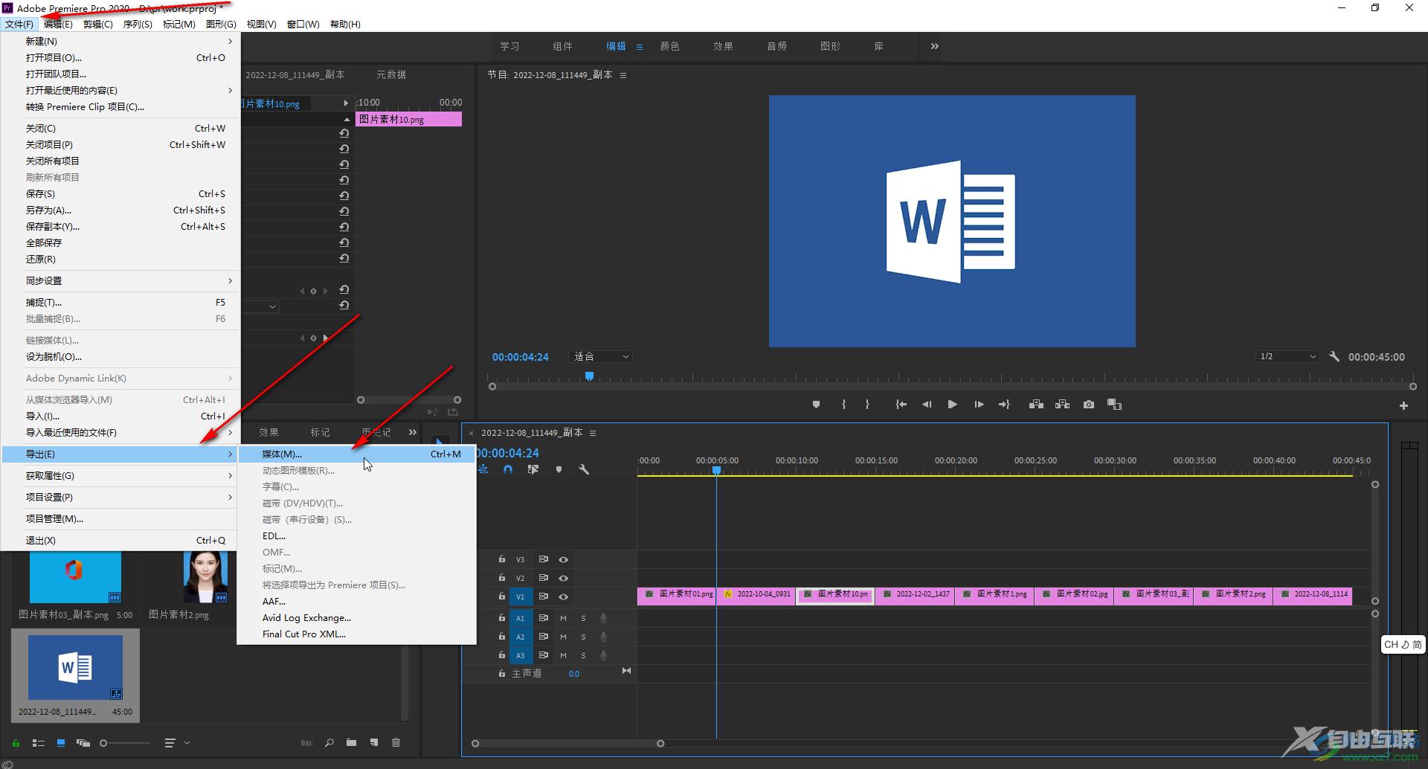Click the Add Marker icon in Program monitor
Screen dimensions: 1428x769
point(816,405)
